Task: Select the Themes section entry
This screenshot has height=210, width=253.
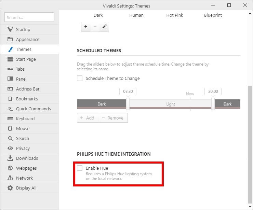Action: coord(29,49)
